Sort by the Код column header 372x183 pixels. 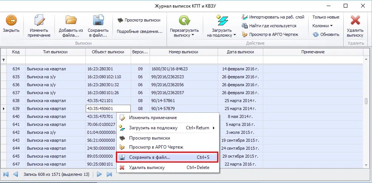pos(16,52)
